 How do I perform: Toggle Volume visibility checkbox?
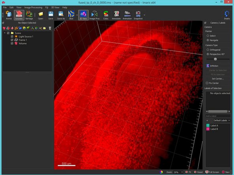[x=12, y=43]
